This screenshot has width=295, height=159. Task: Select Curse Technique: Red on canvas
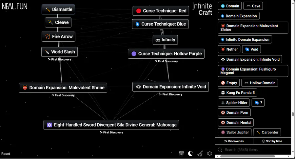coord(161,11)
